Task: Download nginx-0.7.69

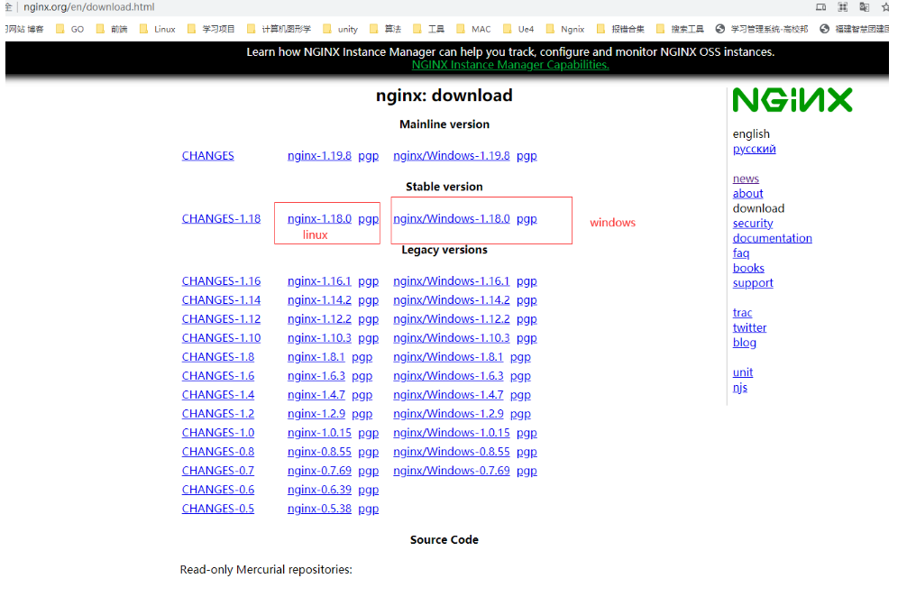Action: pos(319,471)
